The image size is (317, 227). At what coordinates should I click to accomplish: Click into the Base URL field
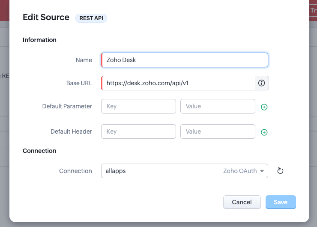coord(178,83)
